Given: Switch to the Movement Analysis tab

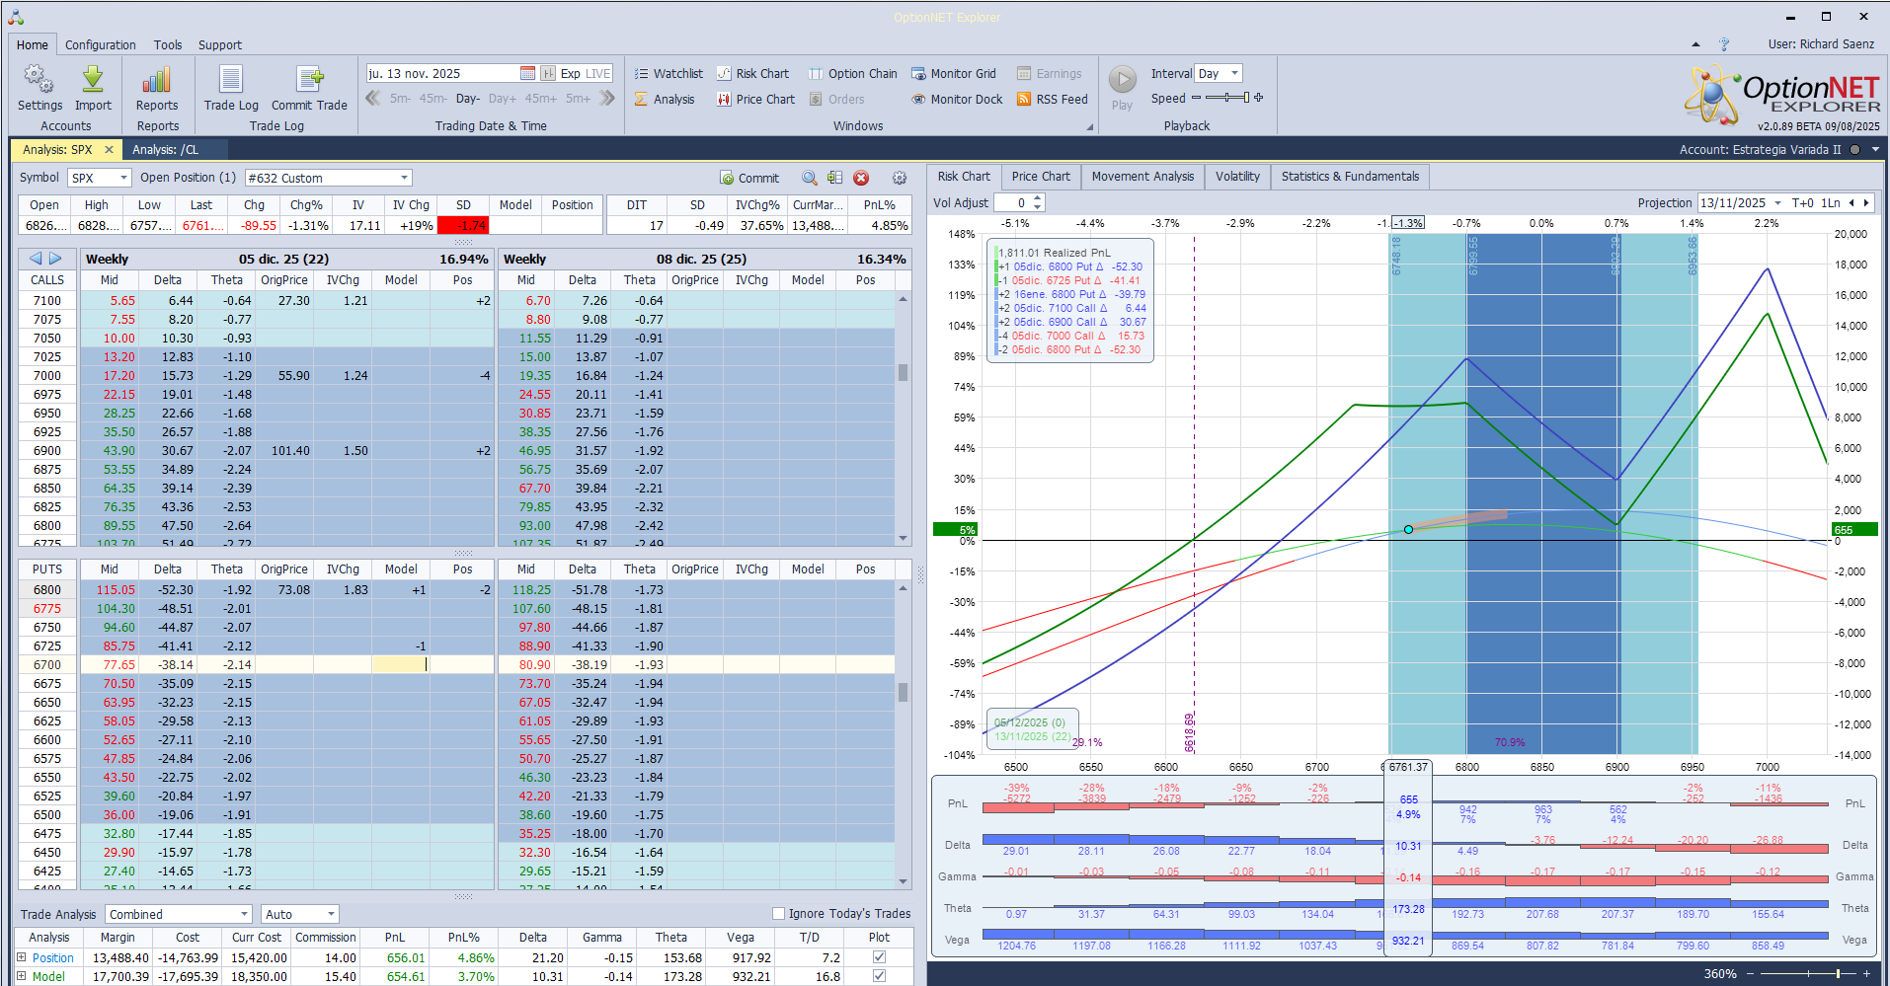Looking at the screenshot, I should (1142, 177).
